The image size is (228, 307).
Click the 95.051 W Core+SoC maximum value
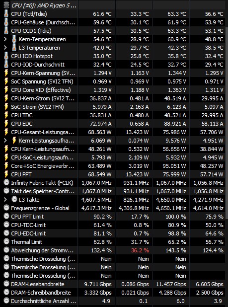coord(174,166)
